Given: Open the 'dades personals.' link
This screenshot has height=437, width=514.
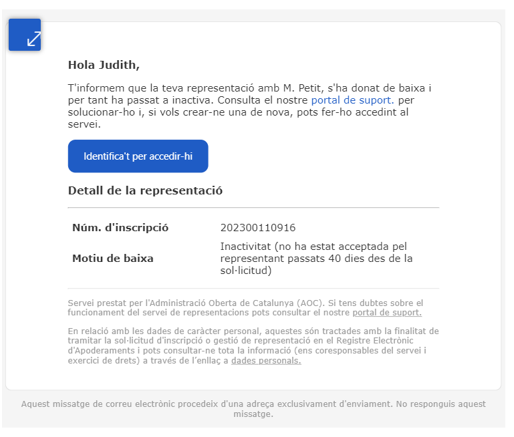Looking at the screenshot, I should pos(266,361).
